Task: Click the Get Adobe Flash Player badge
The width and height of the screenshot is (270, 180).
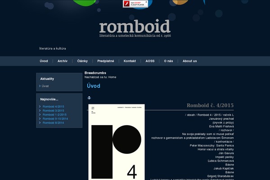Action: tap(135, 4)
